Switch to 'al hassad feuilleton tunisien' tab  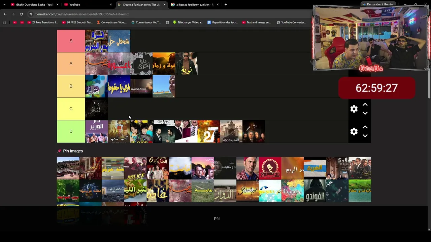(195, 5)
